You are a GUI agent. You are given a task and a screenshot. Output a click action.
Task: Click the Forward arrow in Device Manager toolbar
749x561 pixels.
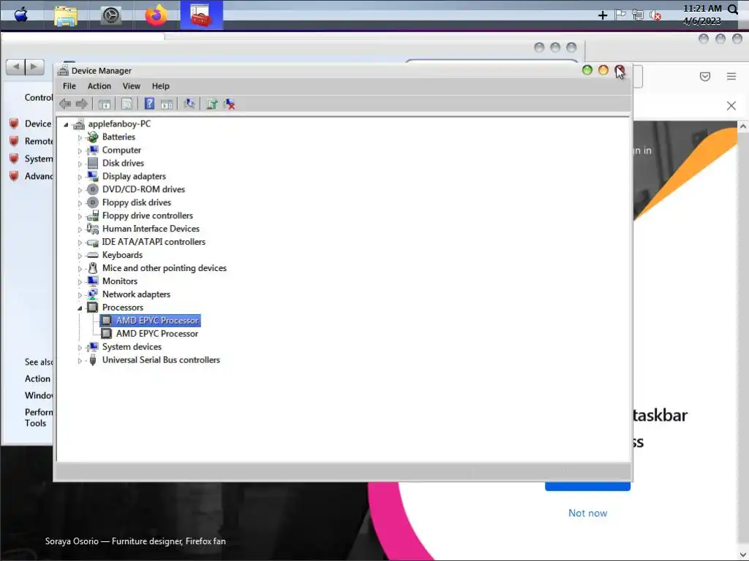82,104
